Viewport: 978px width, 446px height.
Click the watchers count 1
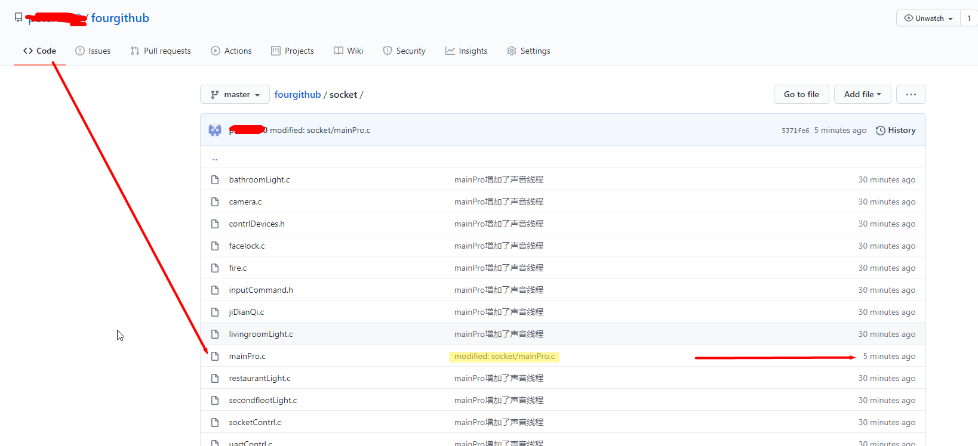click(969, 18)
